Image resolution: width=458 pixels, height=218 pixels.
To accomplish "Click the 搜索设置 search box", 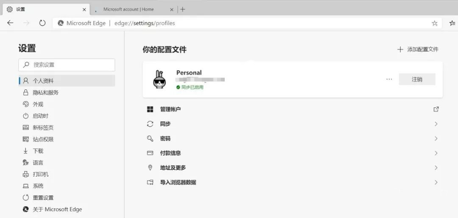I will [67, 65].
